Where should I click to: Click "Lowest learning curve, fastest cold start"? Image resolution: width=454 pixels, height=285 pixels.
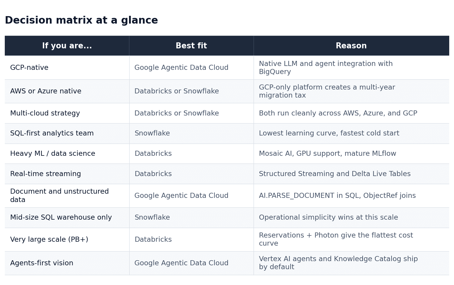pyautogui.click(x=329, y=133)
